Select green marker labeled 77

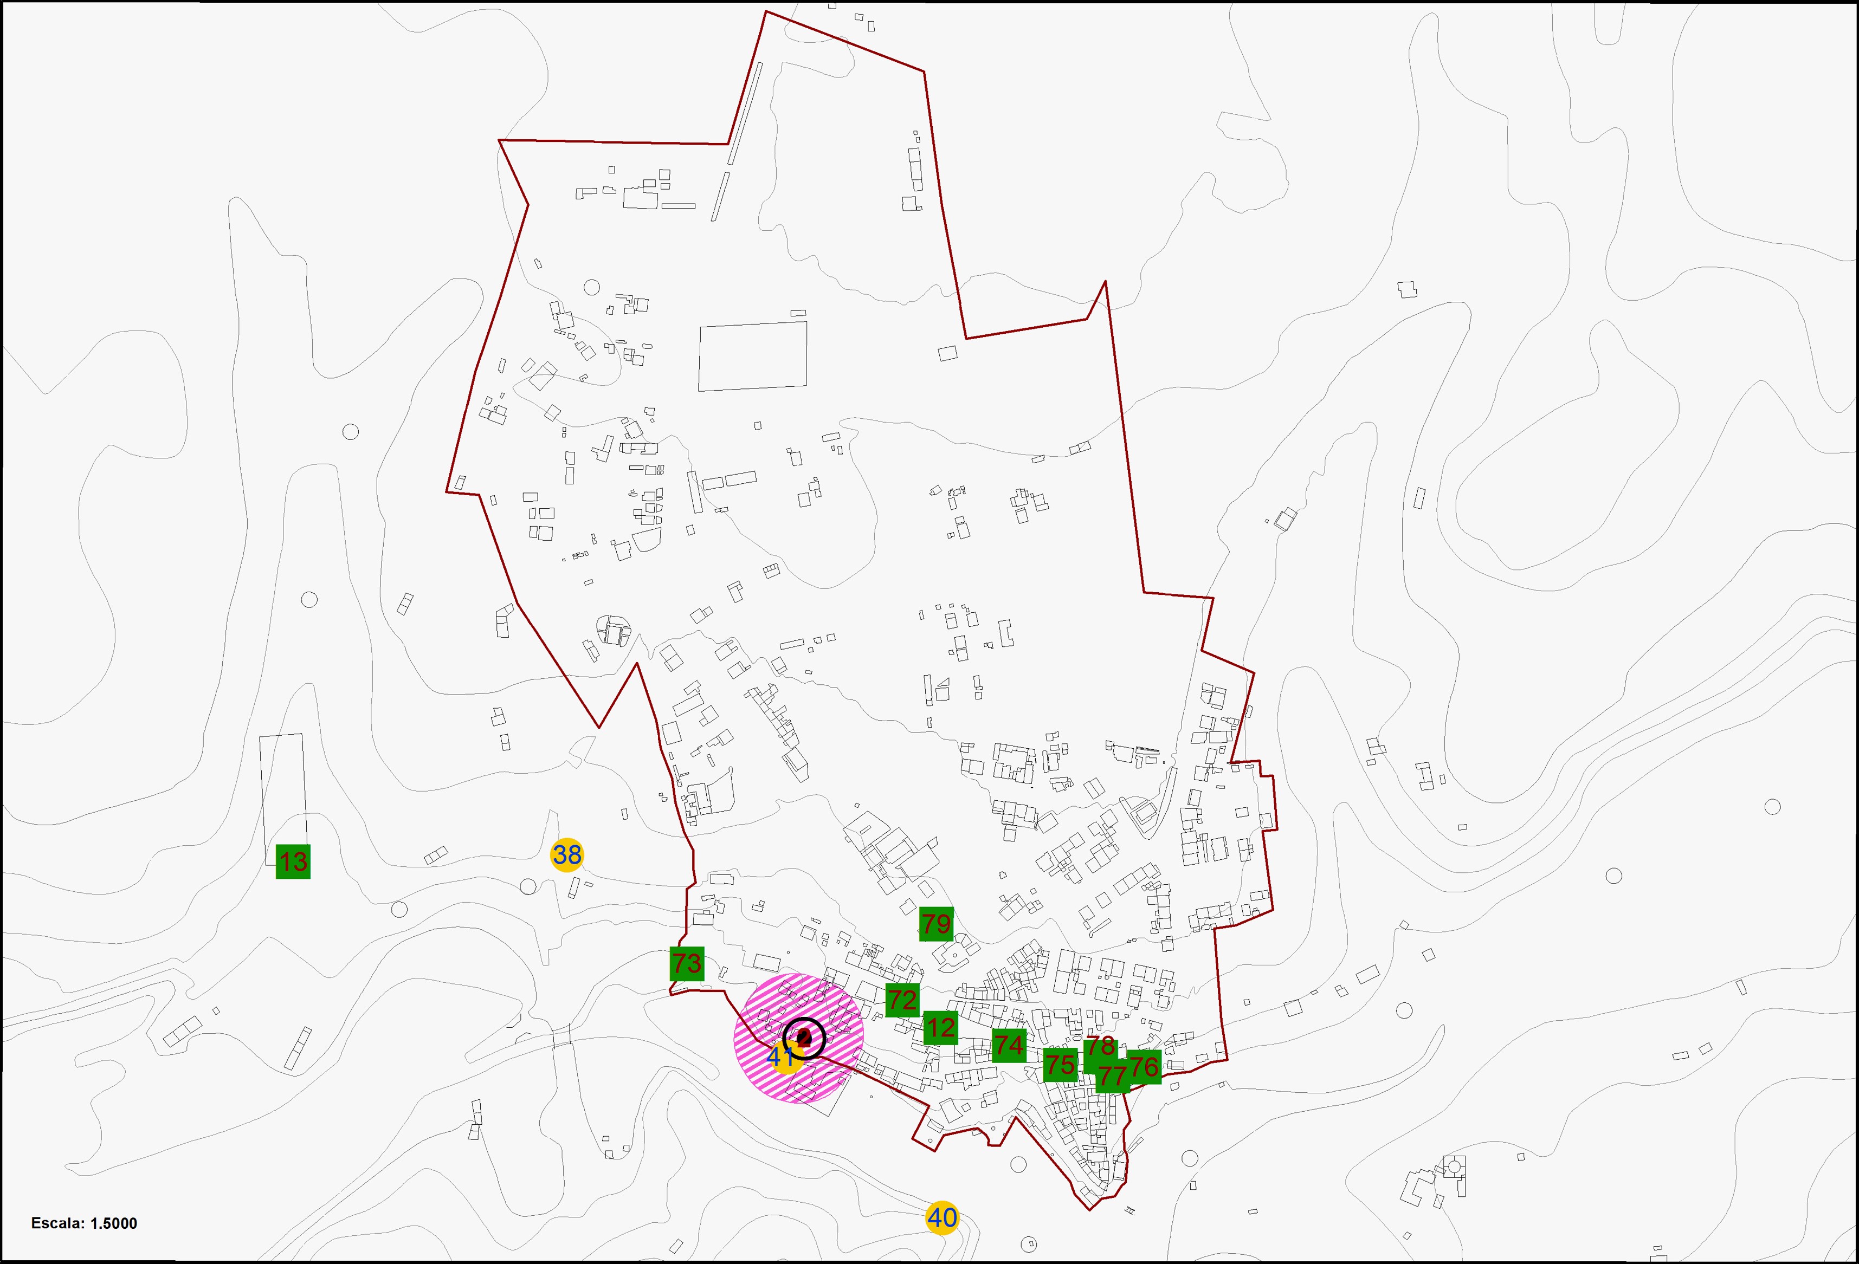1112,1077
